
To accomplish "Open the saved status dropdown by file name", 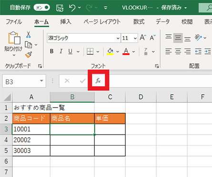I will point(185,8).
